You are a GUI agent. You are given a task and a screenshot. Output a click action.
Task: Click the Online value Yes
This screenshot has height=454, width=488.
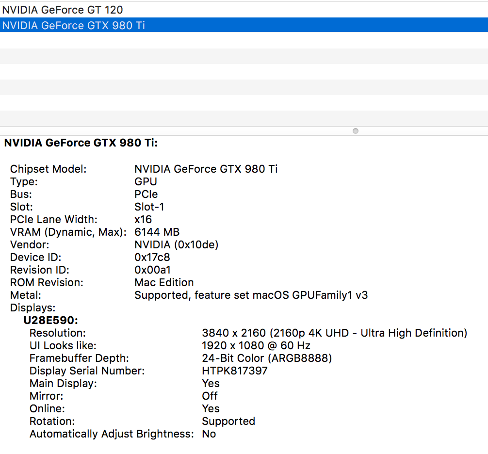click(211, 408)
